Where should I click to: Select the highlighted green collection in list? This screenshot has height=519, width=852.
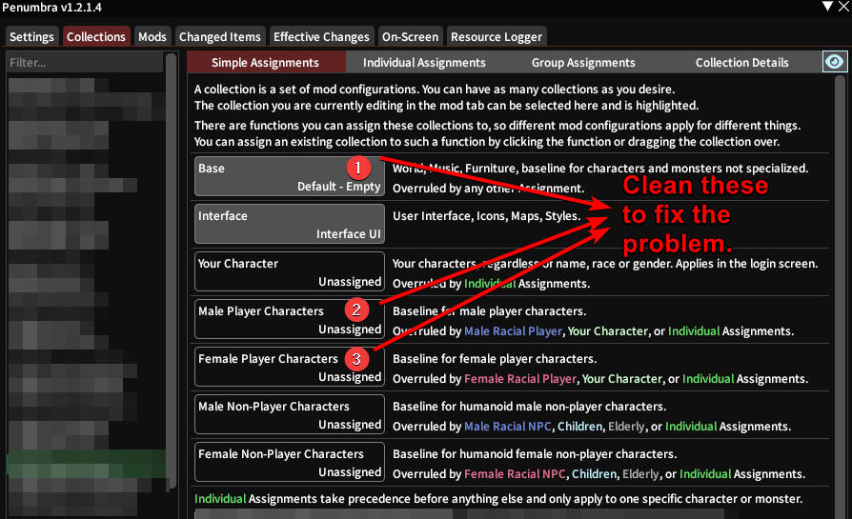coord(84,464)
